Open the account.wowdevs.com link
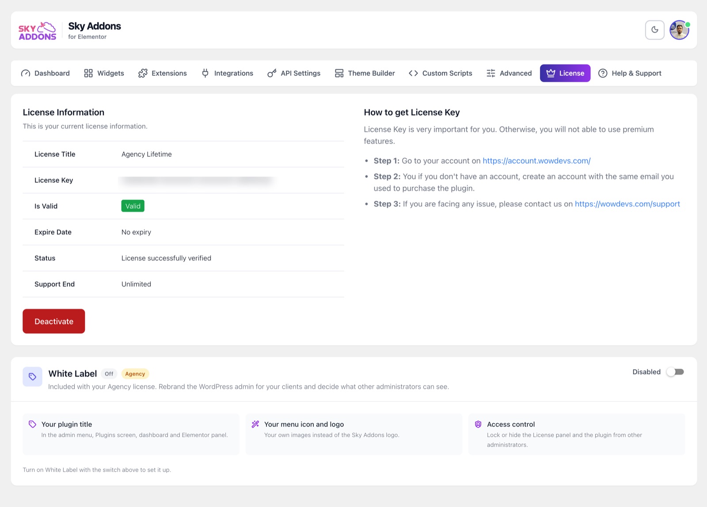Image resolution: width=707 pixels, height=507 pixels. (536, 161)
